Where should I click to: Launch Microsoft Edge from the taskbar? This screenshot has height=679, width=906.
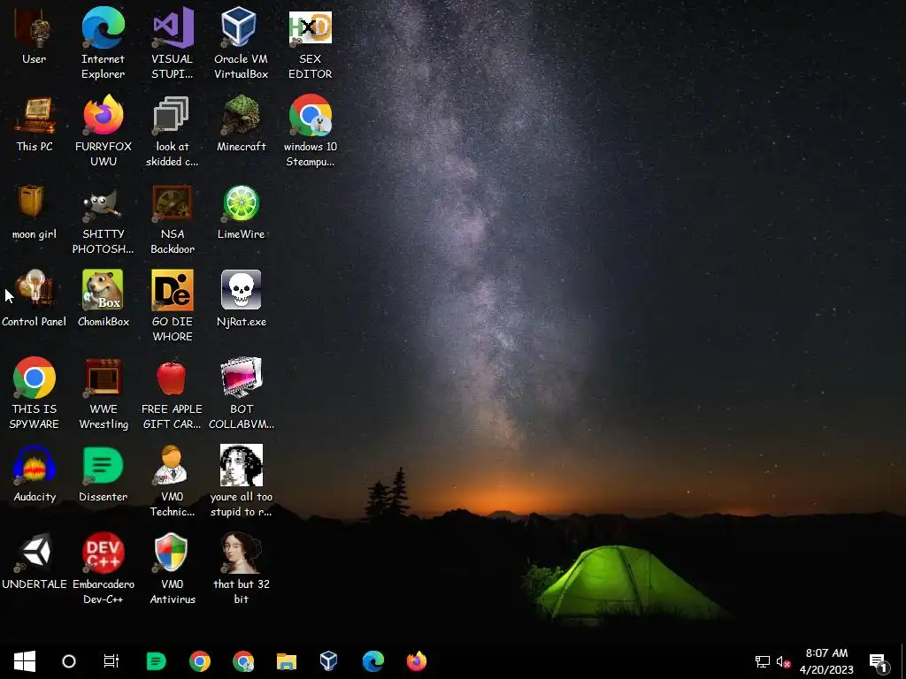click(372, 661)
